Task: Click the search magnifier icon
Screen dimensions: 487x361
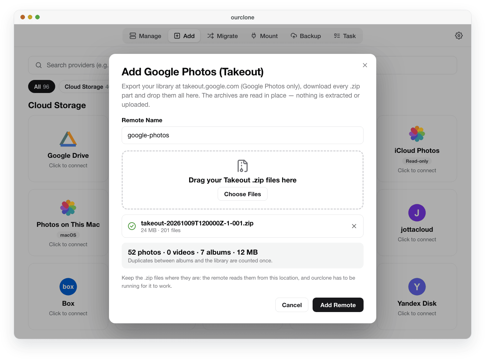Action: pos(39,65)
